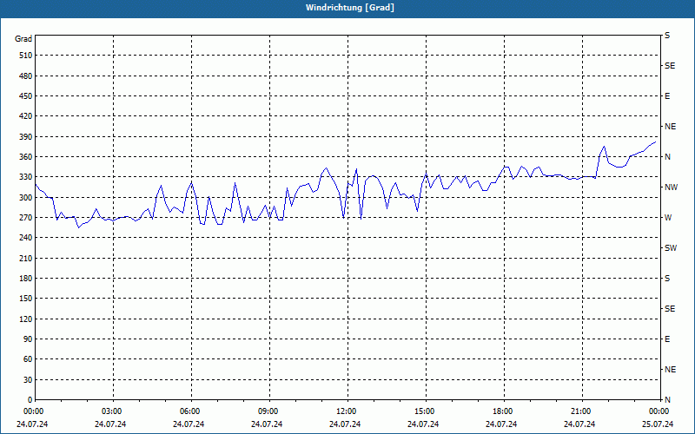Select the 60 y-axis tick label
This screenshot has height=434, width=695.
point(28,359)
